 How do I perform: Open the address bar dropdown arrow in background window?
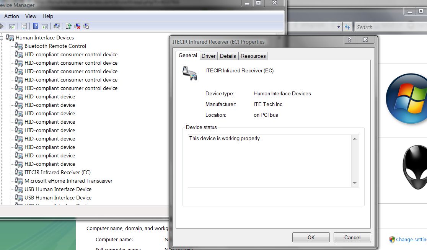339,27
